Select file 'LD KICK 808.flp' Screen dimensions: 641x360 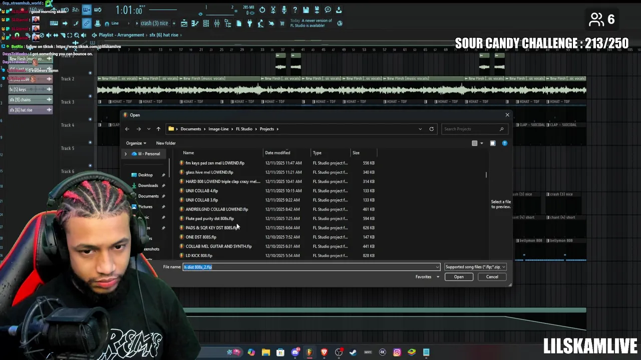(x=199, y=255)
